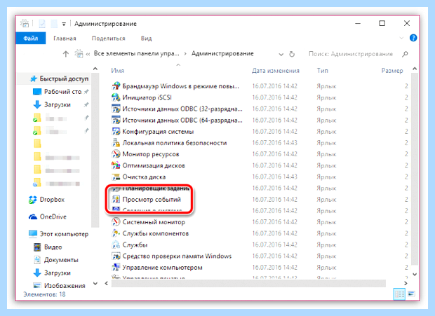Viewport: 435px width, 316px height.
Task: Select the Просмотр событий icon
Action: point(116,200)
